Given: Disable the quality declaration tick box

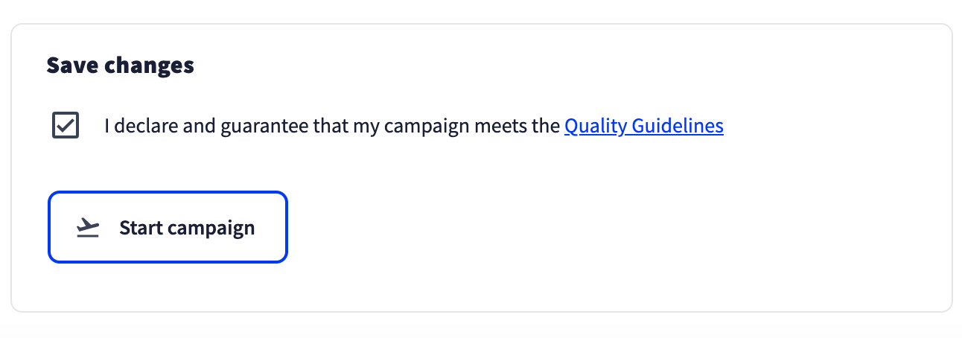Looking at the screenshot, I should coord(66,125).
